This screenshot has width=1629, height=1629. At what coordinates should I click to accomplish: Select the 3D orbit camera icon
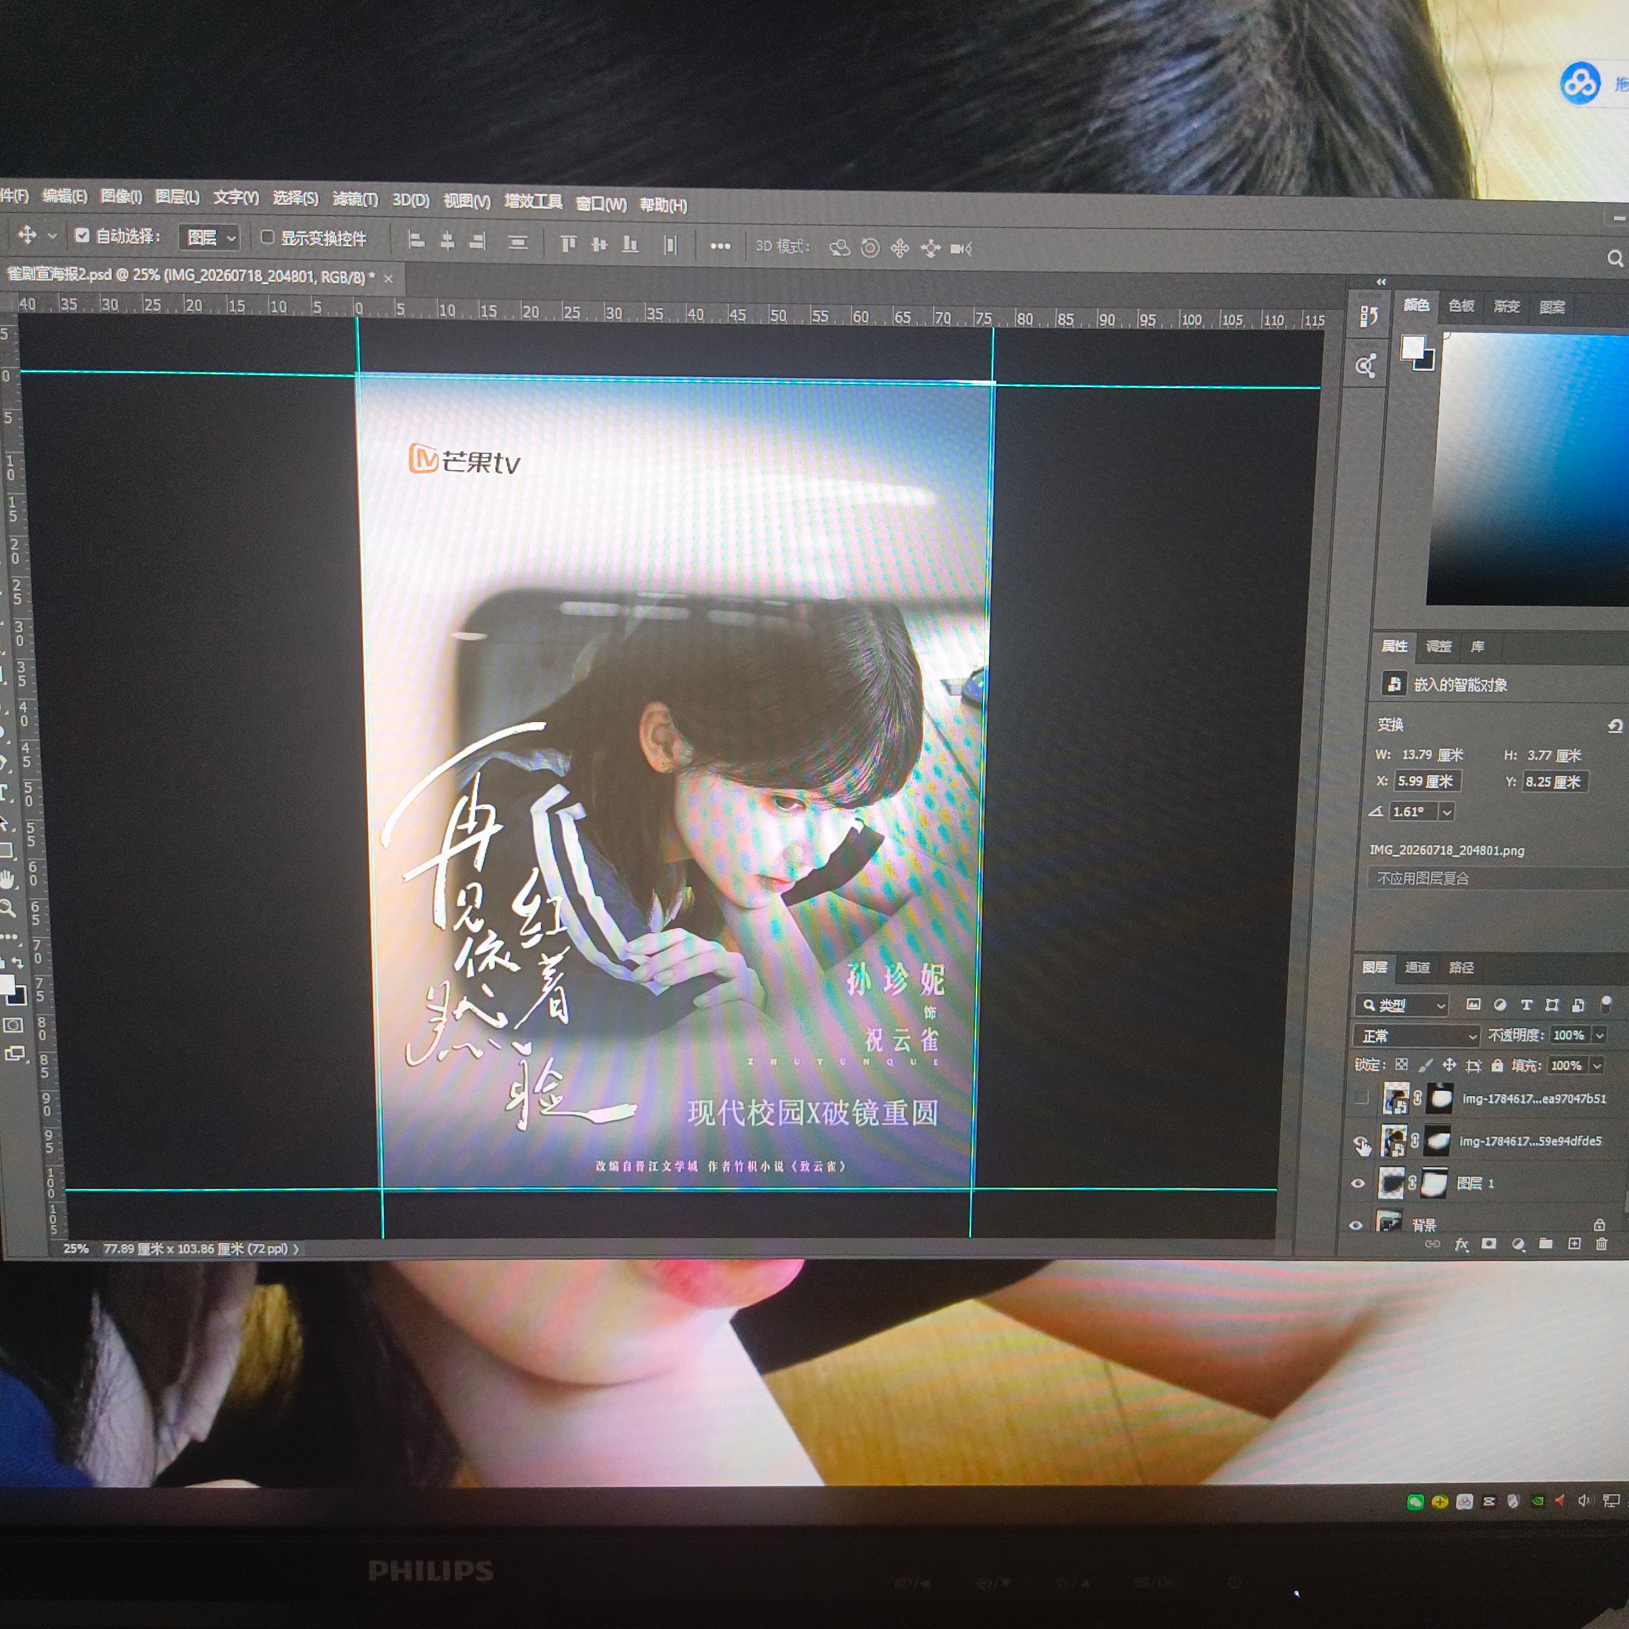pyautogui.click(x=840, y=248)
